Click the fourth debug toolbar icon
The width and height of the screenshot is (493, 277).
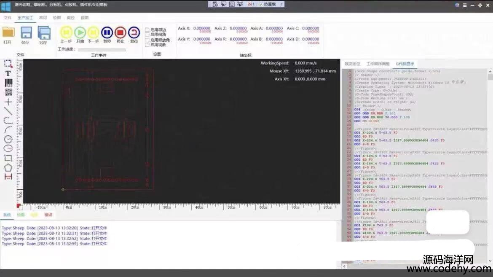click(x=240, y=4)
